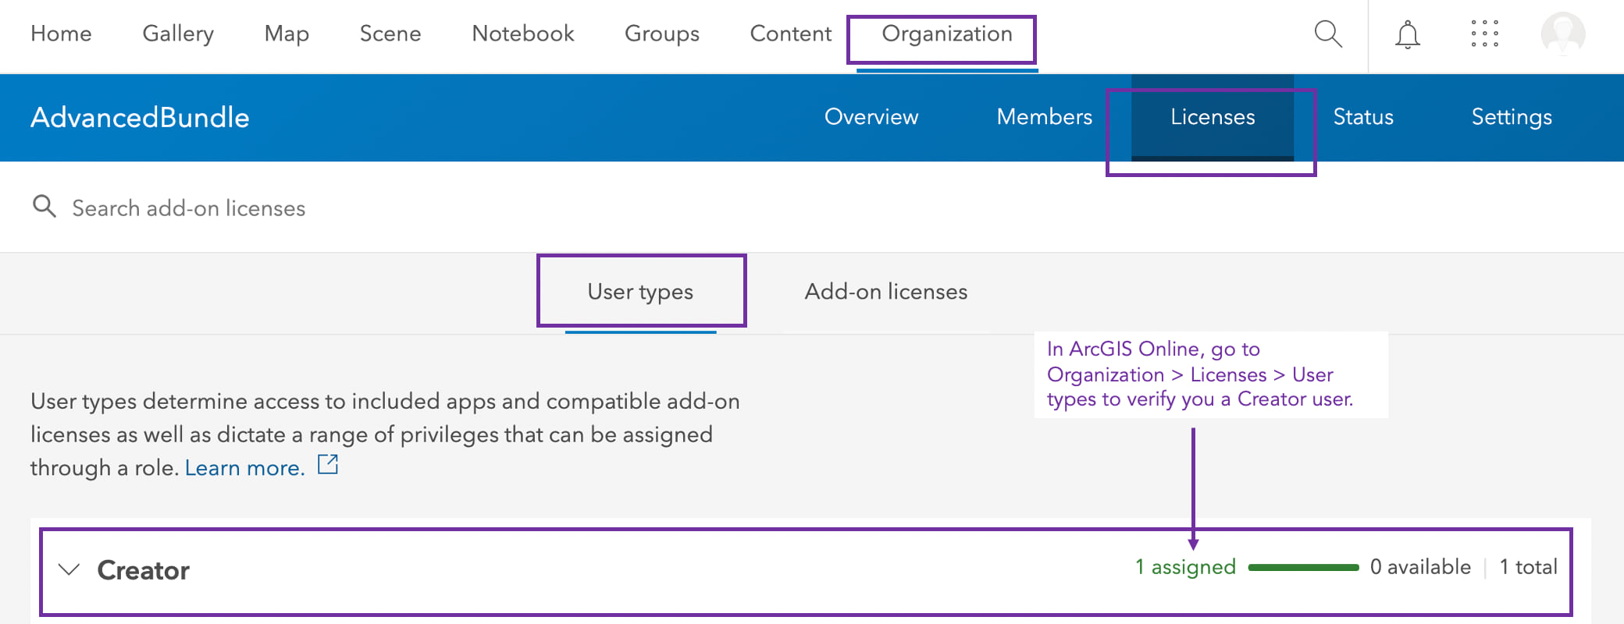Screen dimensions: 1624x624
Task: View the organization Status tab
Action: (x=1362, y=117)
